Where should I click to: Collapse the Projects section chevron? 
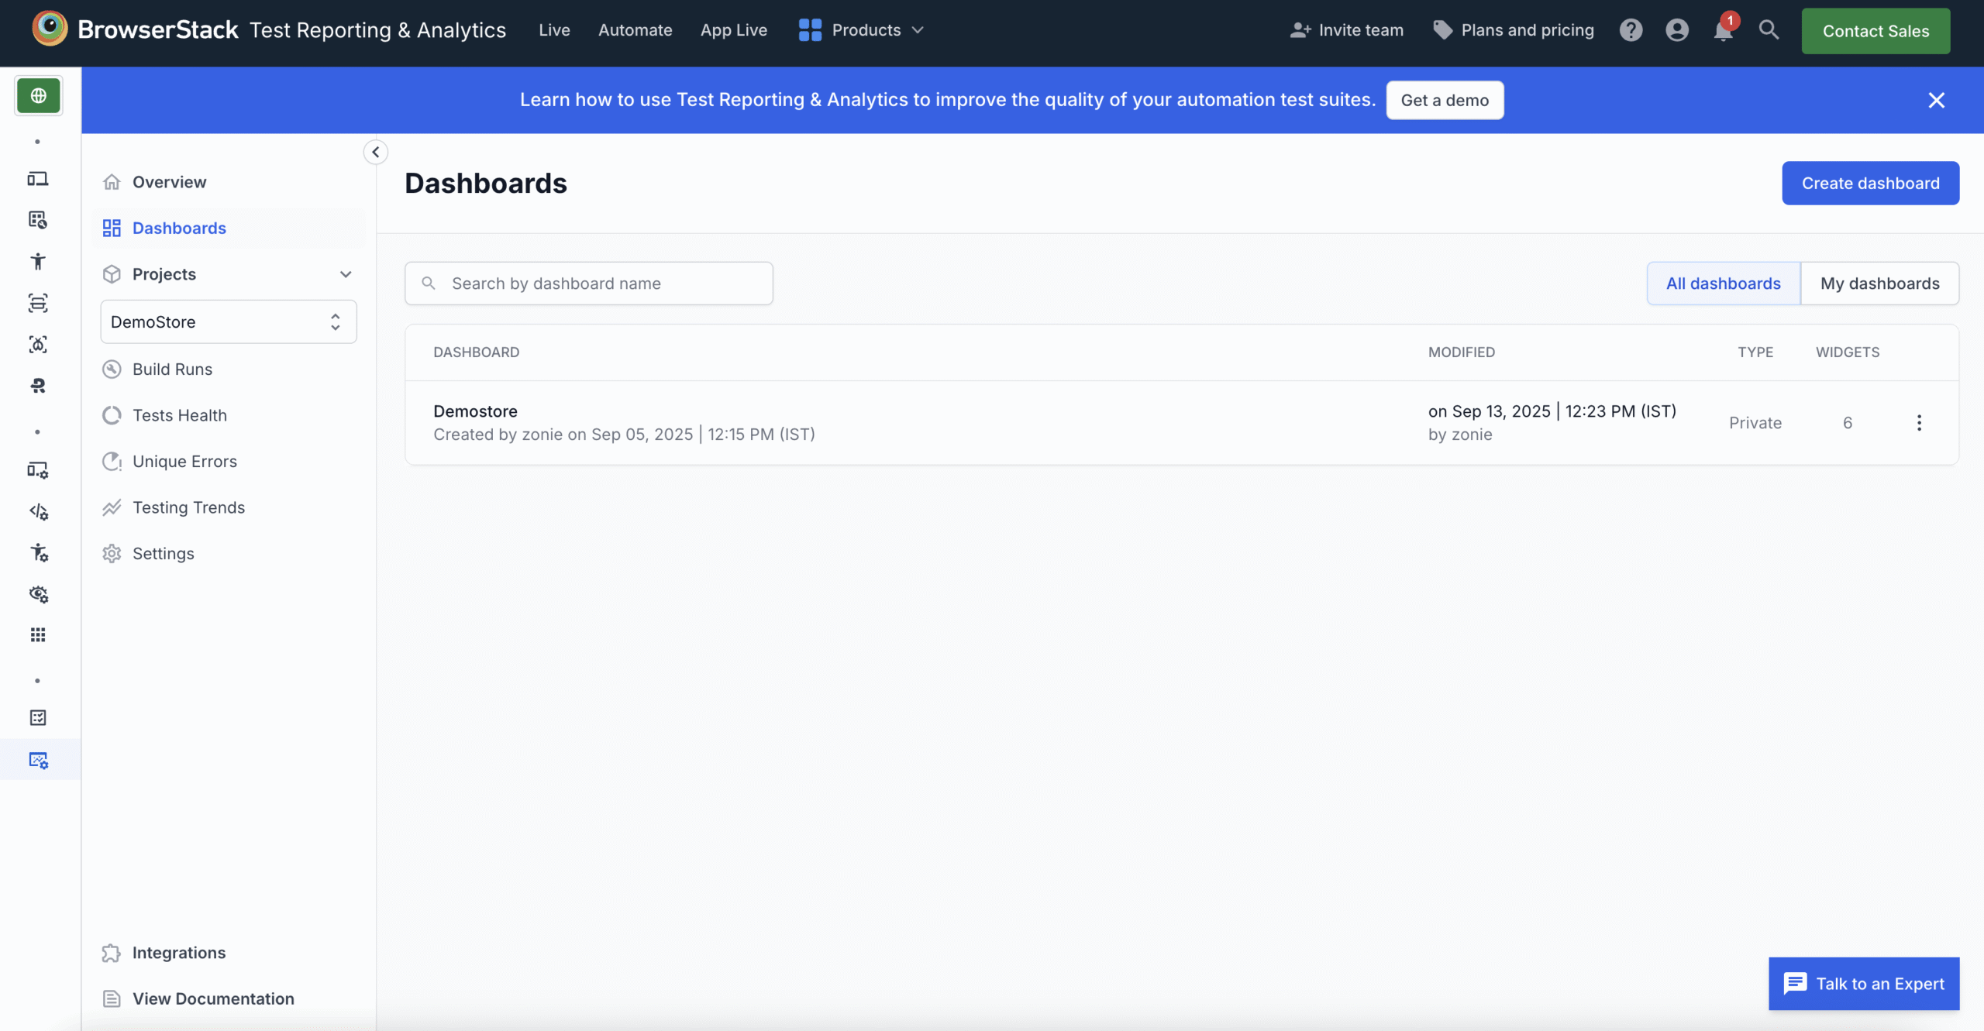click(346, 274)
